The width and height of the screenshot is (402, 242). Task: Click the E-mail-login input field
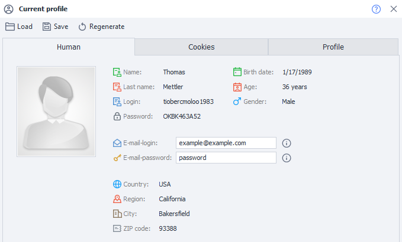(x=226, y=143)
